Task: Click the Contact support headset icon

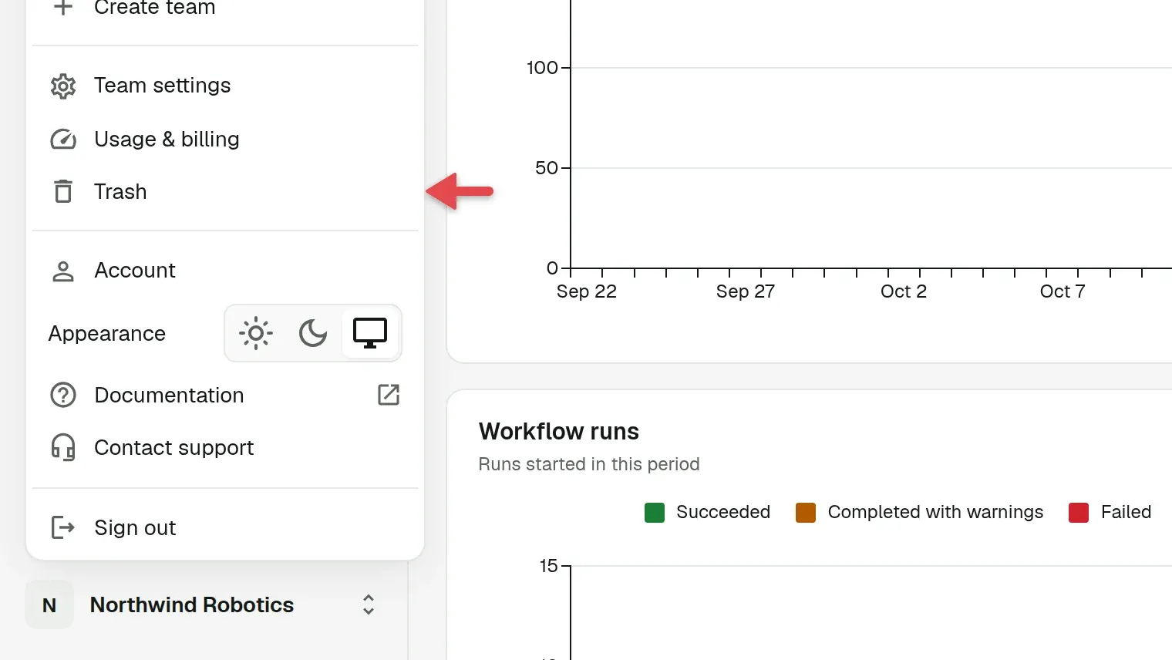Action: click(x=63, y=448)
